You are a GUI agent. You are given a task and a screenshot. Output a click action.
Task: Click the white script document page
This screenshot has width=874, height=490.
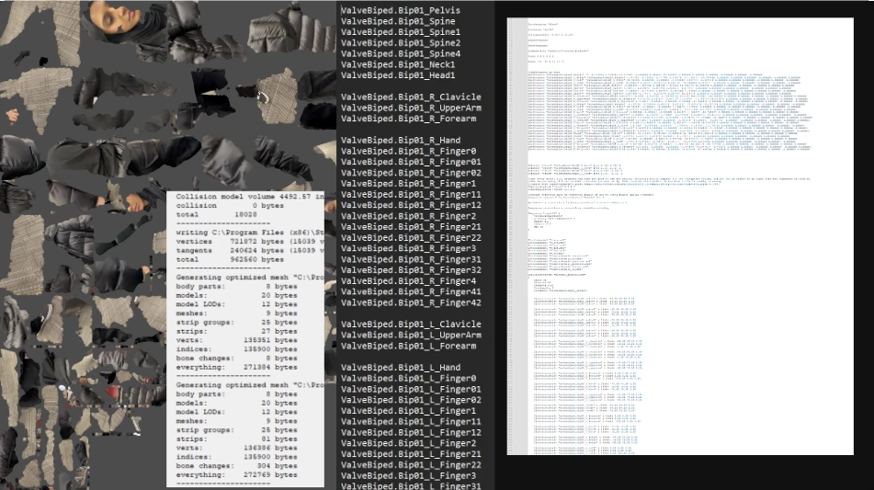tap(680, 236)
